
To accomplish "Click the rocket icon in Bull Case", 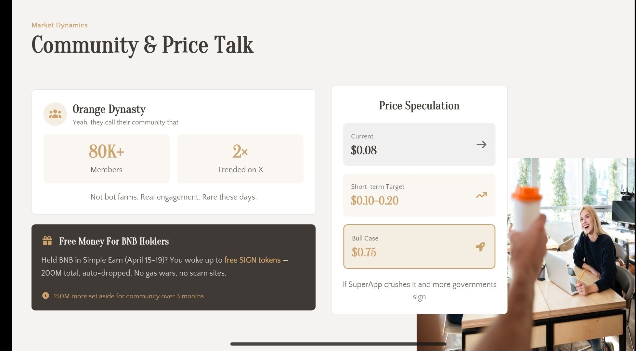I will pyautogui.click(x=480, y=247).
